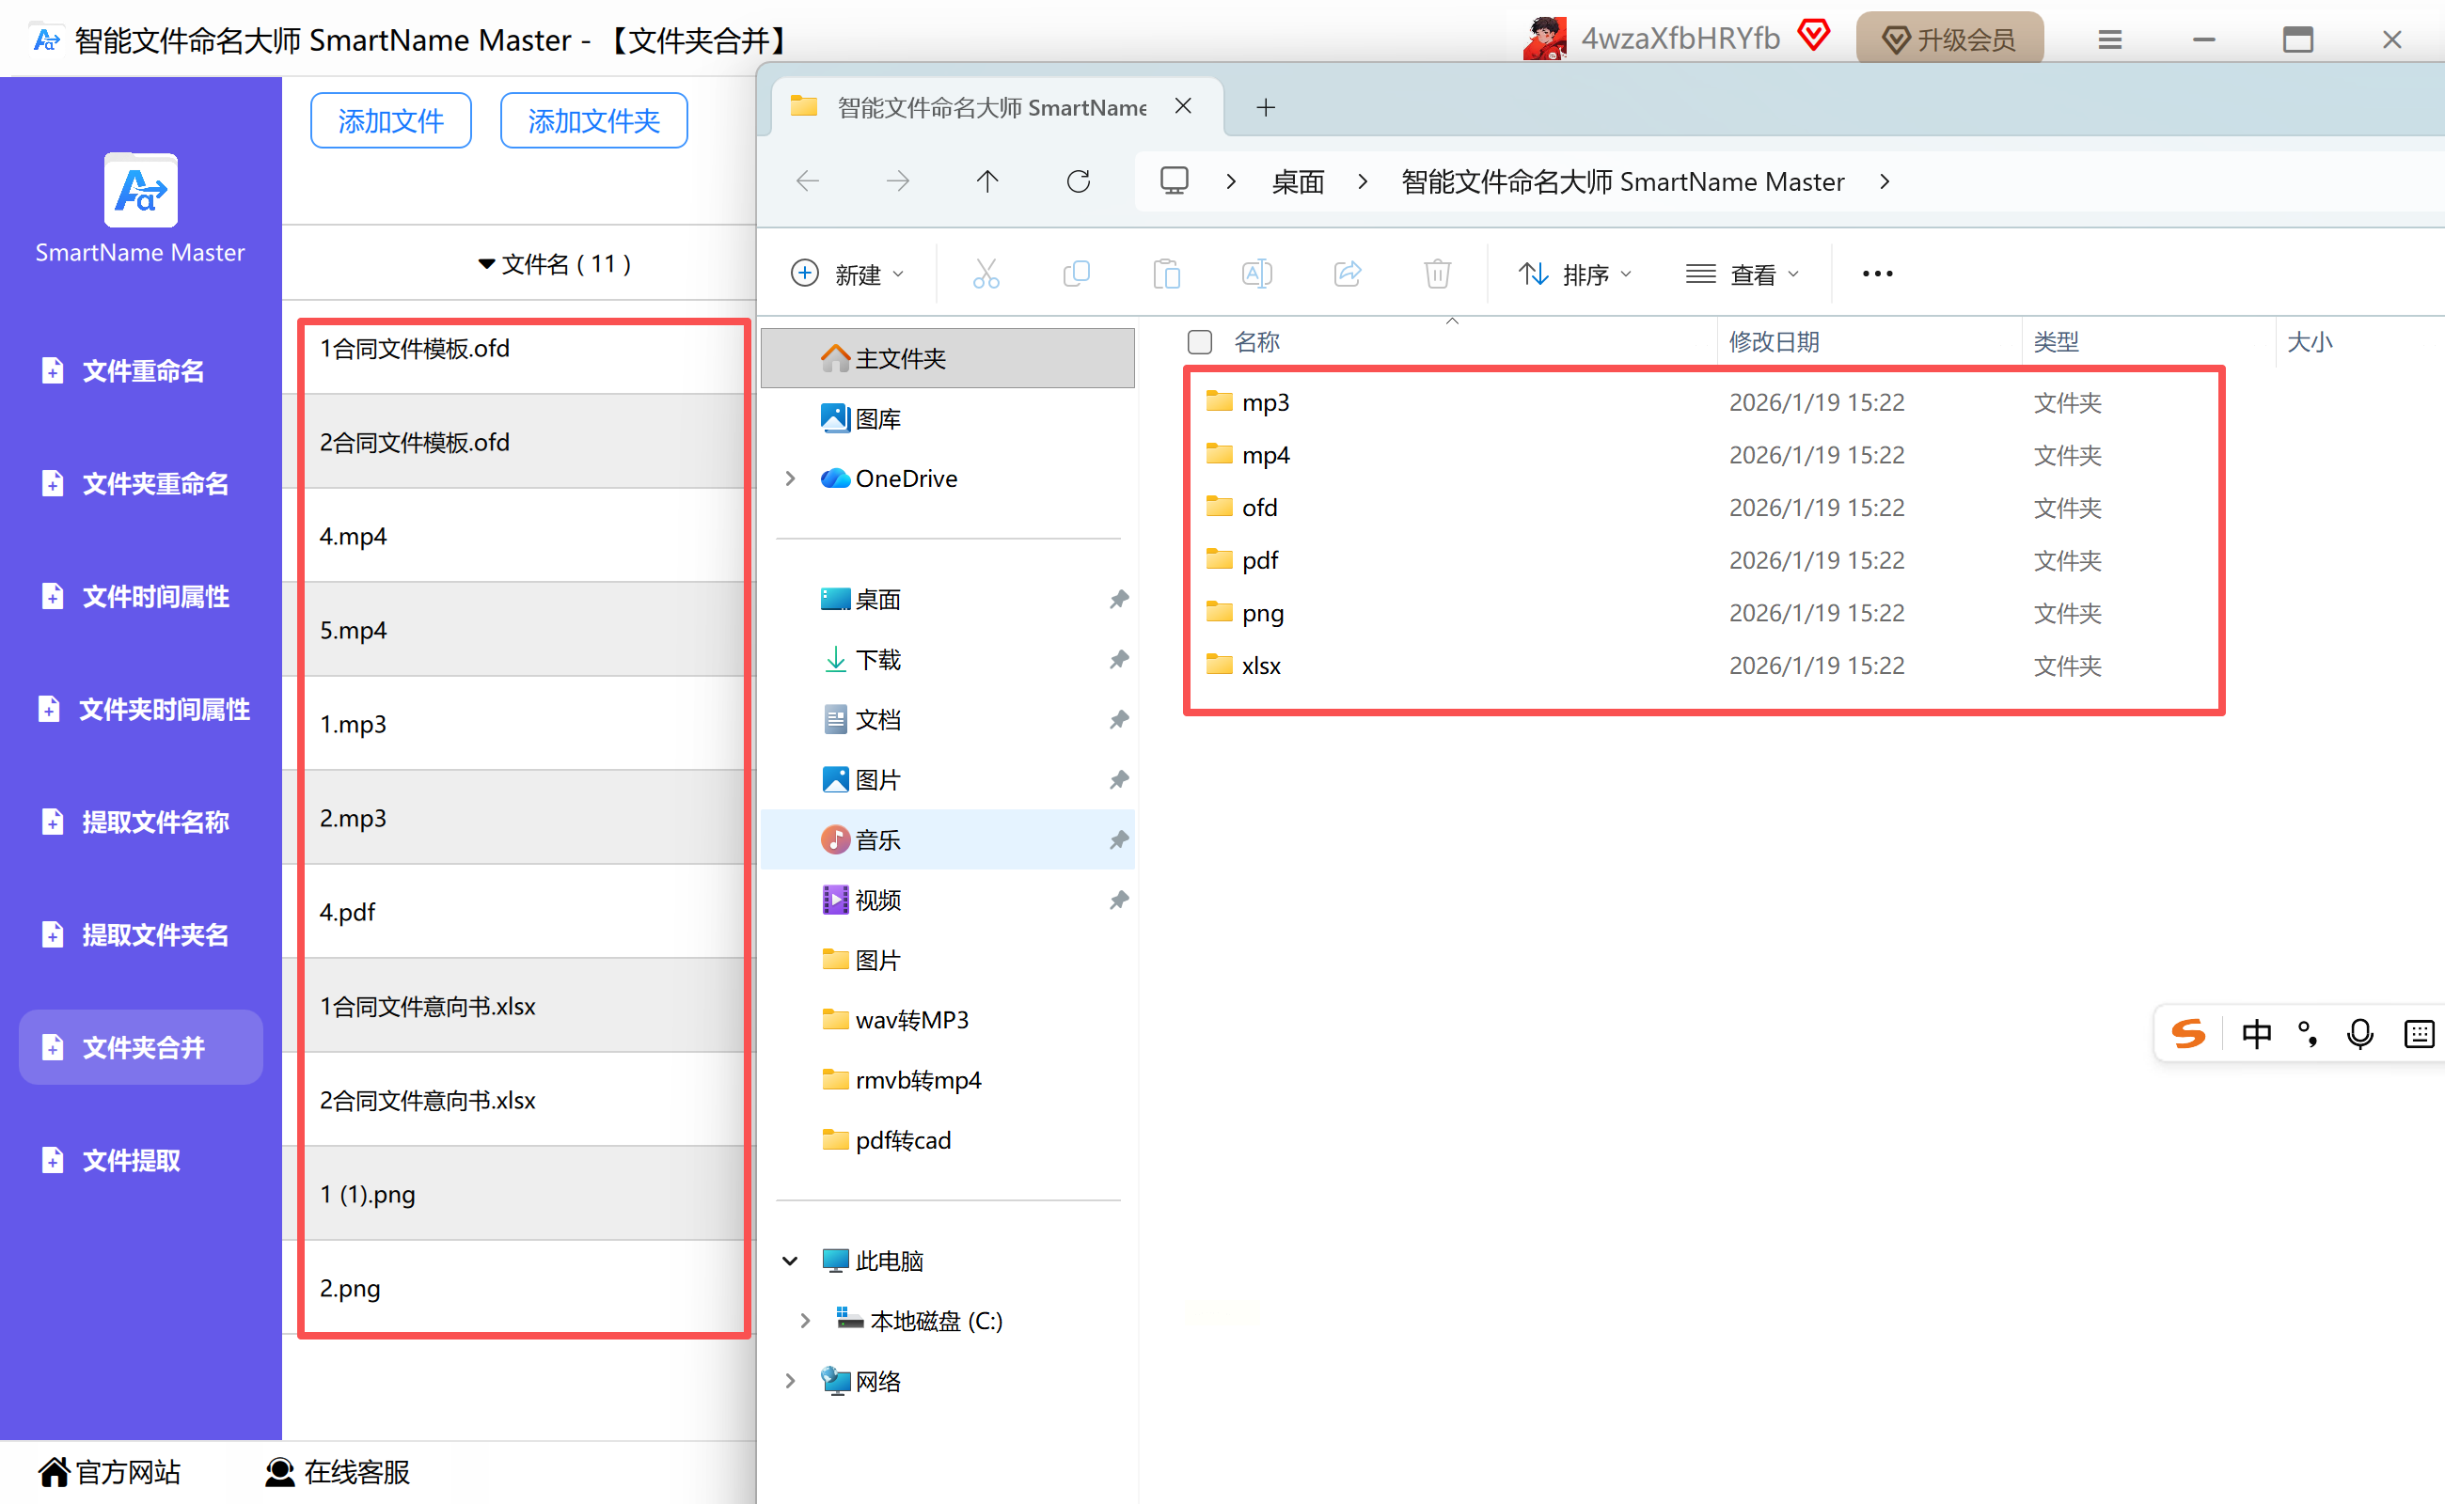Toggle Sogou 中 Chinese/English input mode

pos(2256,1033)
